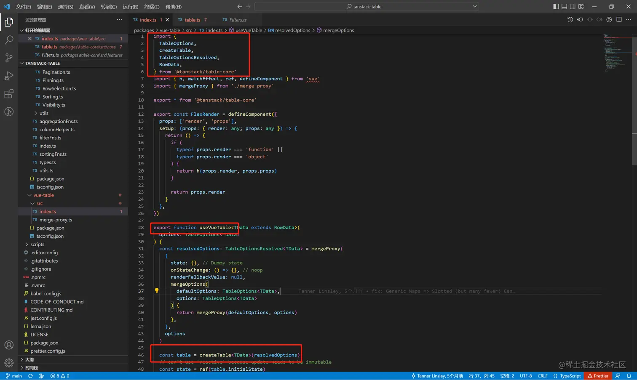
Task: Toggle primary sidebar visibility layout button
Action: pyautogui.click(x=556, y=6)
